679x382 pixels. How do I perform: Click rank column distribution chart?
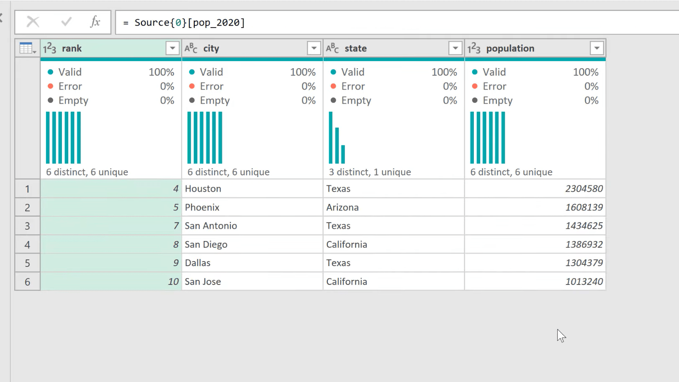[63, 138]
